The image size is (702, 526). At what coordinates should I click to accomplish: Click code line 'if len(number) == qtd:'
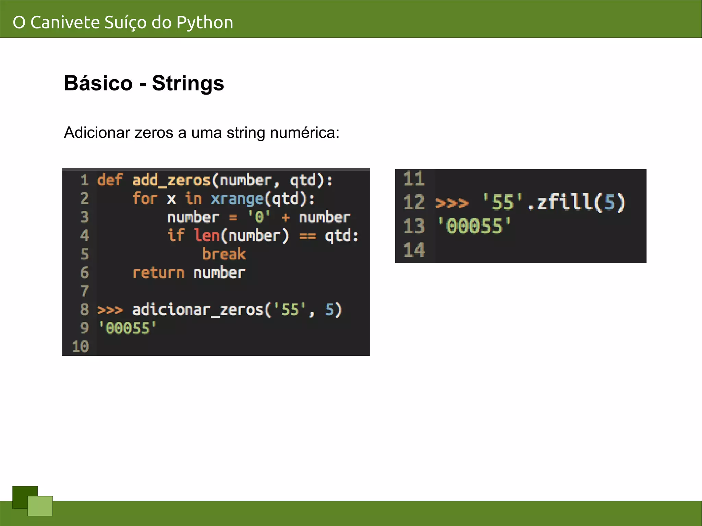coord(263,236)
